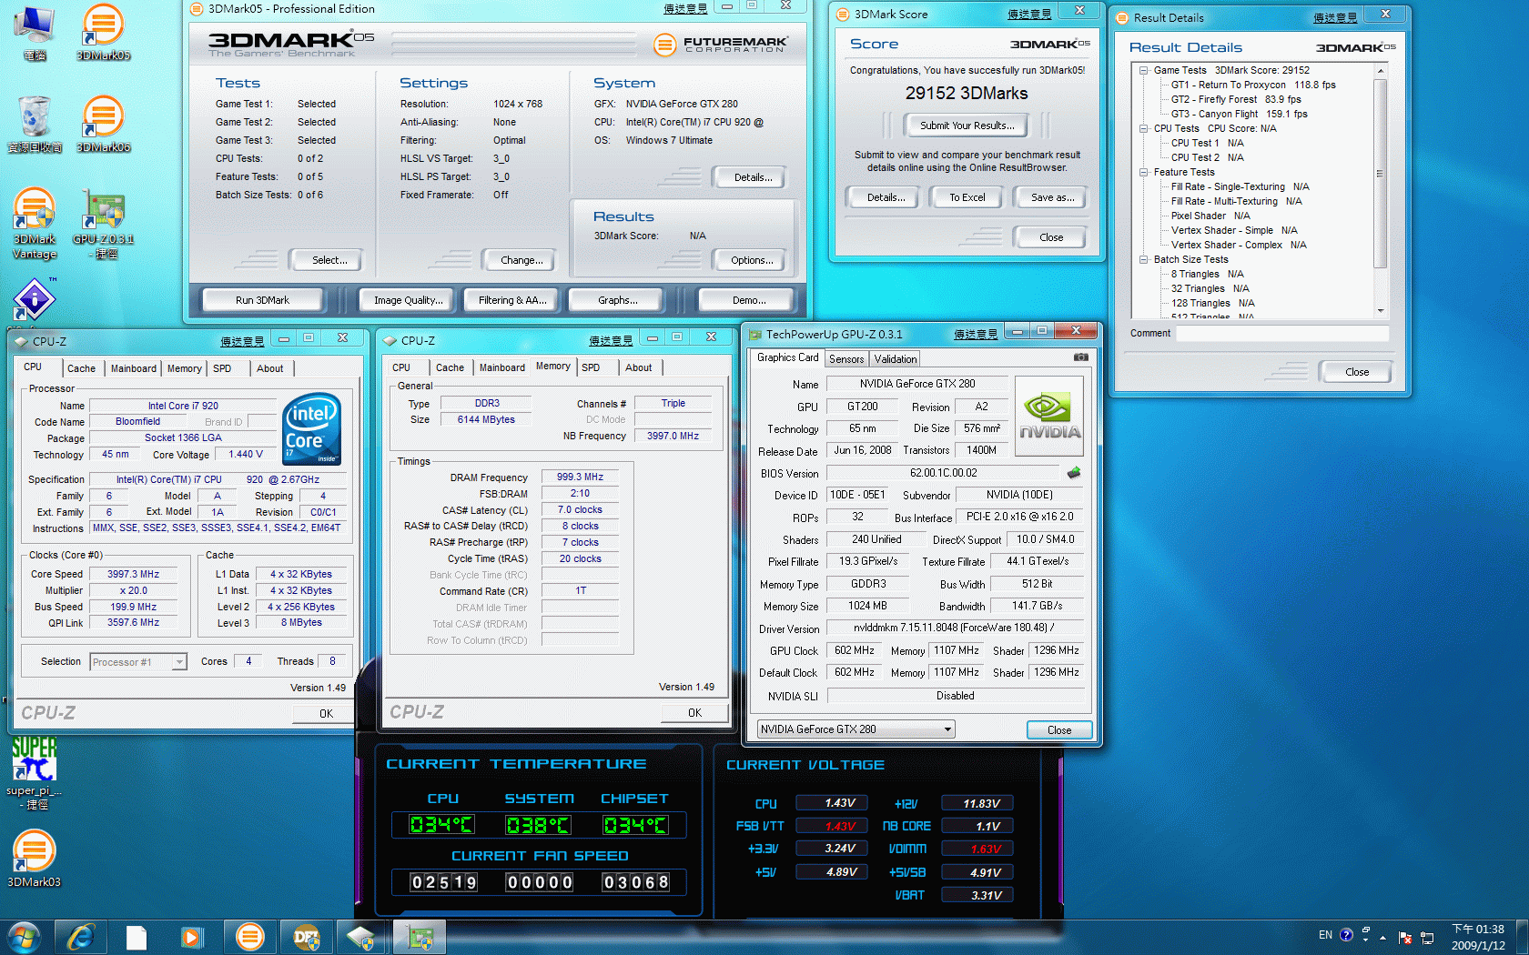1529x955 pixels.
Task: Click the EN language indicator
Action: coord(1325,935)
